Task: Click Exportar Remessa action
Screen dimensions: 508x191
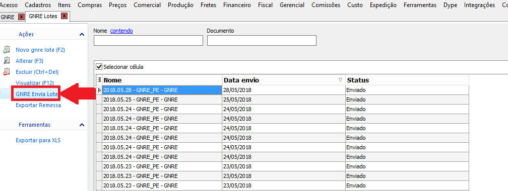Action: point(38,105)
